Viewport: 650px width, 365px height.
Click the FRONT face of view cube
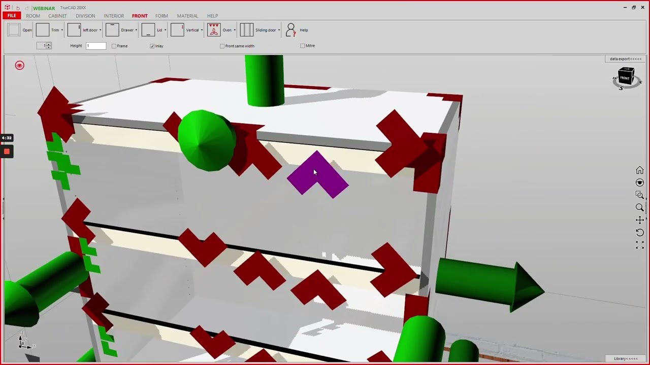(x=625, y=79)
